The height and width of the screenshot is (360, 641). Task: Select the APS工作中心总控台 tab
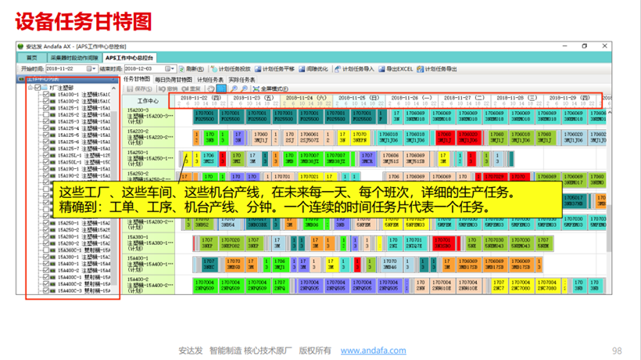tap(130, 58)
